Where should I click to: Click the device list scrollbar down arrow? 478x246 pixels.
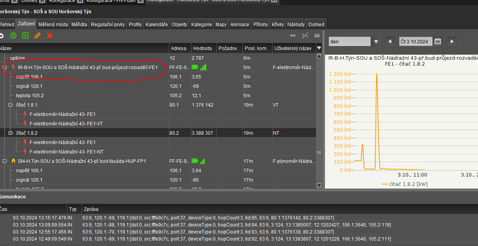click(319, 185)
